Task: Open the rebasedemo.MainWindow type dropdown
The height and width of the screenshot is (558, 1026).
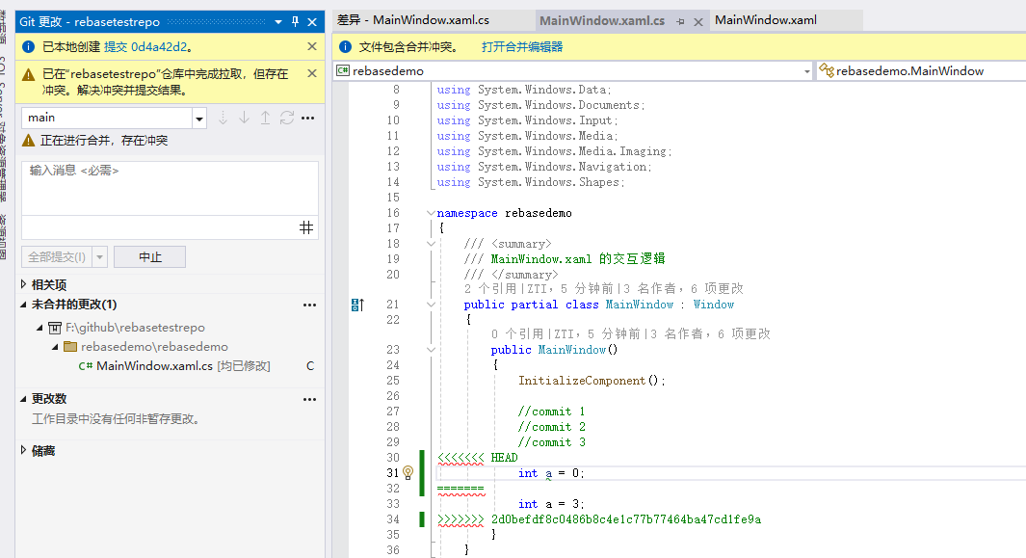Action: point(921,70)
